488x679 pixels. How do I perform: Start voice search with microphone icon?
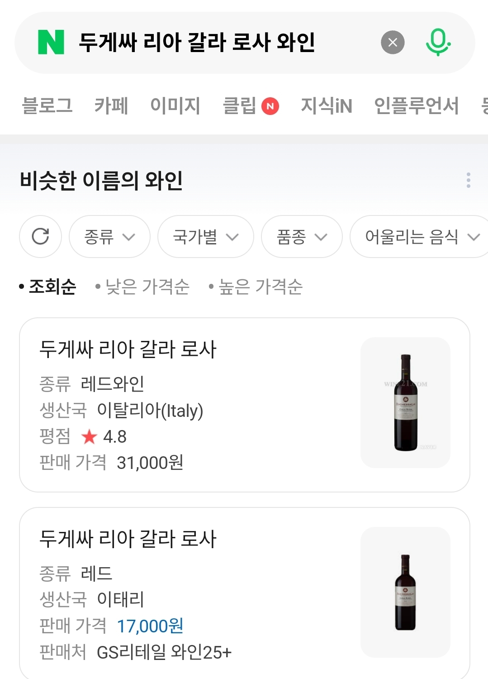pos(437,42)
